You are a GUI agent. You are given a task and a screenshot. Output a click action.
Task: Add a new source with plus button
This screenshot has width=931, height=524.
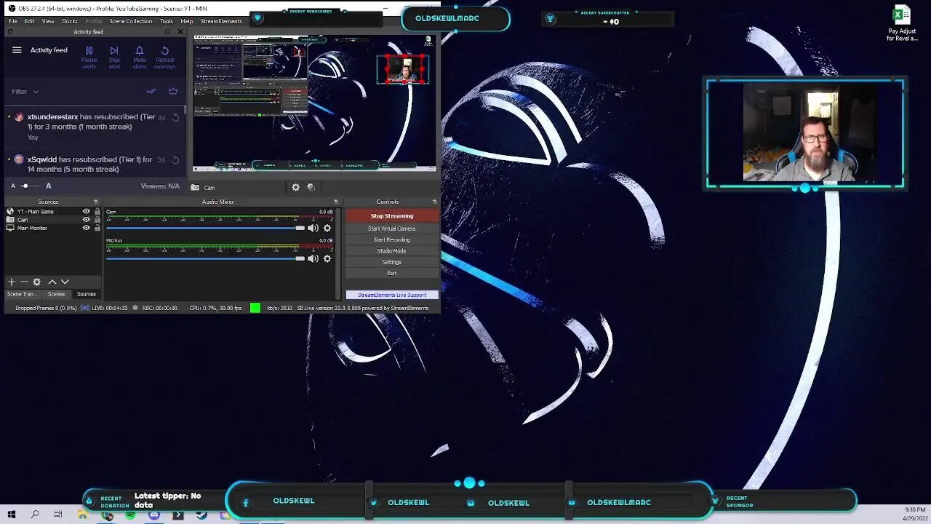11,282
